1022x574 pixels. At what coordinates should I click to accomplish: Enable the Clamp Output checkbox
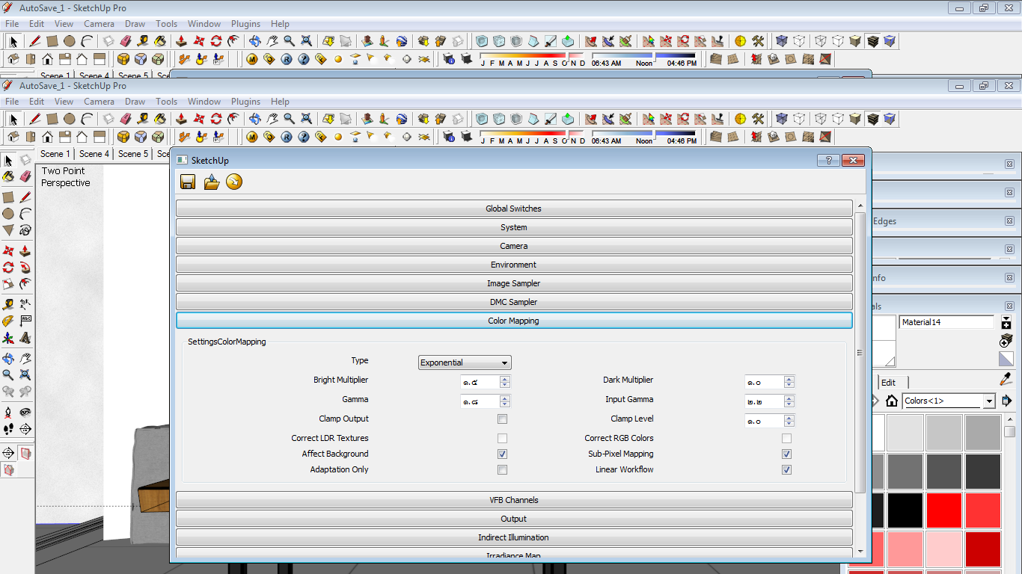coord(502,419)
